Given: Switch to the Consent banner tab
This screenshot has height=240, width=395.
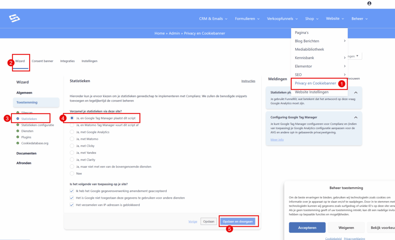Looking at the screenshot, I should click(x=42, y=61).
